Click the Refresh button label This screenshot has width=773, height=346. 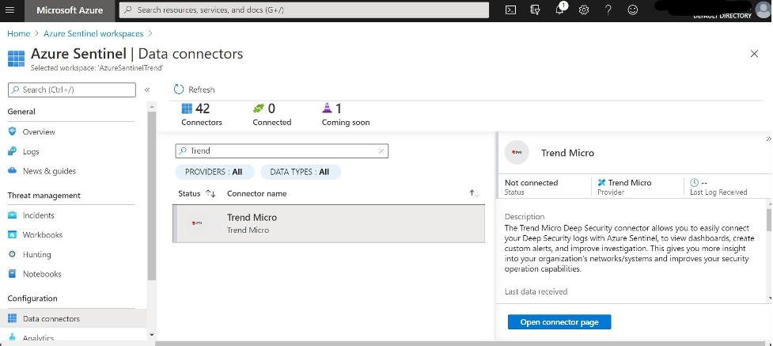tap(202, 89)
